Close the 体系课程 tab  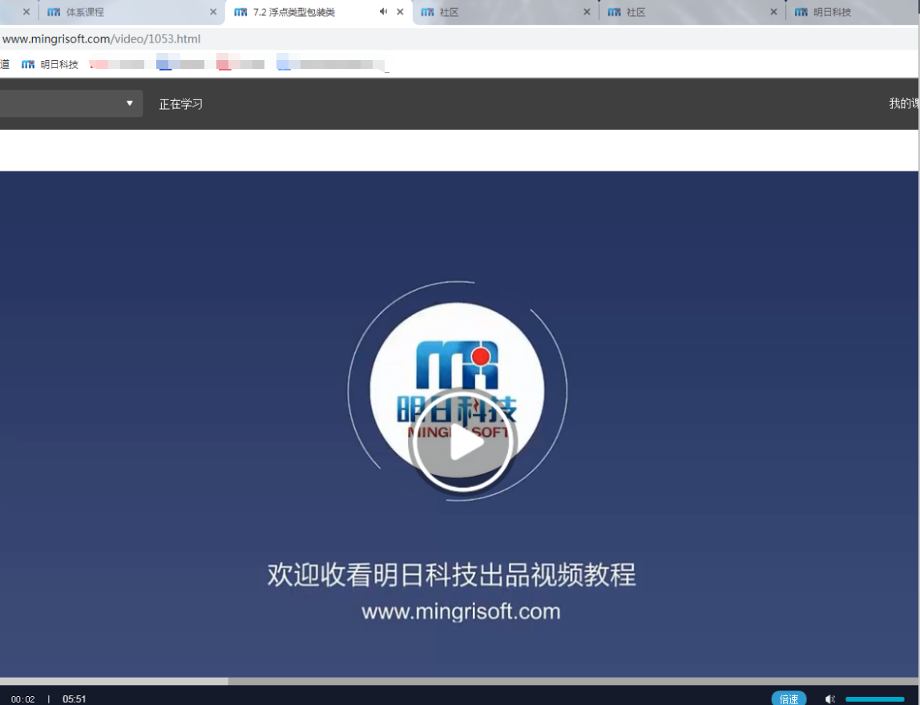coord(213,12)
